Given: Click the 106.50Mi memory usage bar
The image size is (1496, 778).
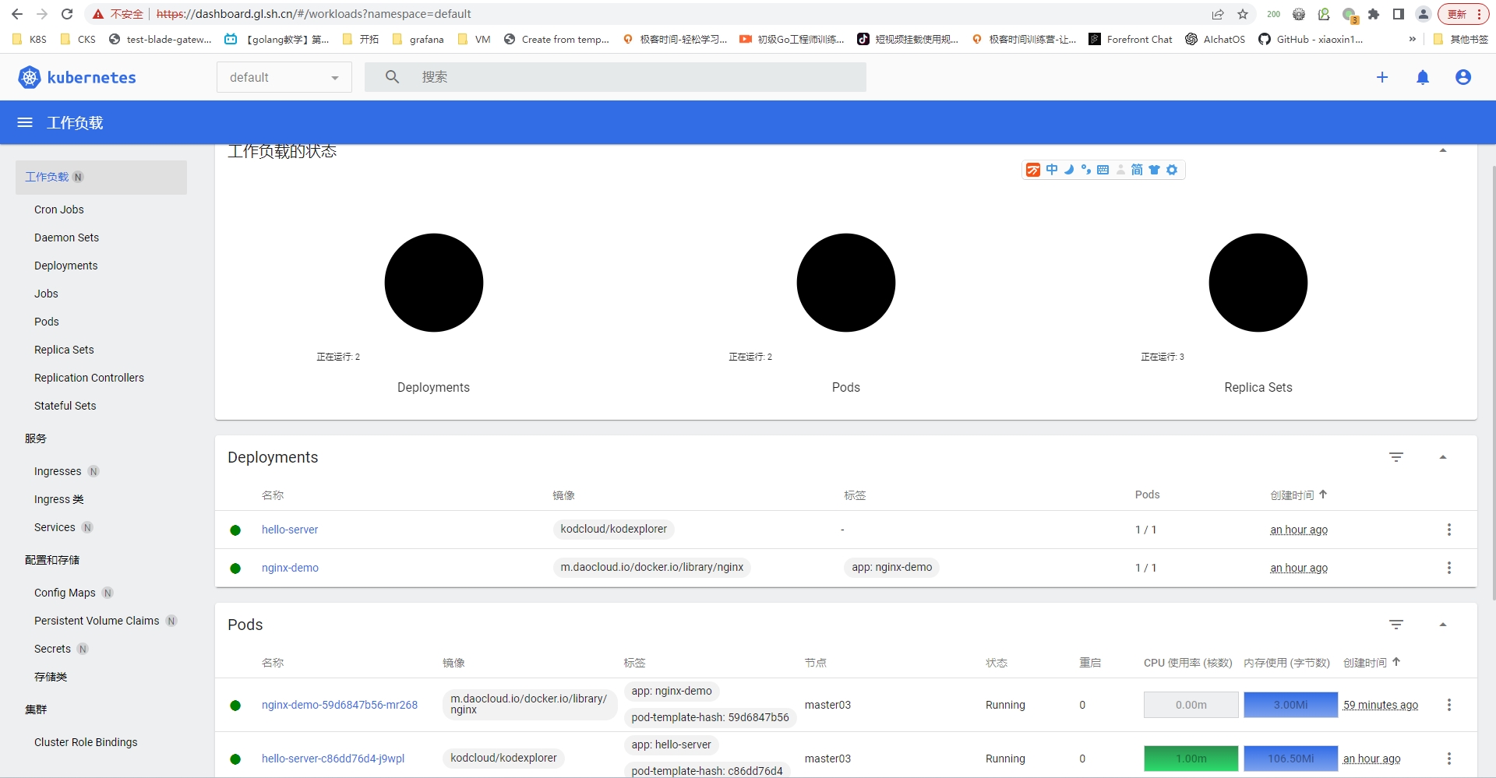Looking at the screenshot, I should coord(1290,759).
